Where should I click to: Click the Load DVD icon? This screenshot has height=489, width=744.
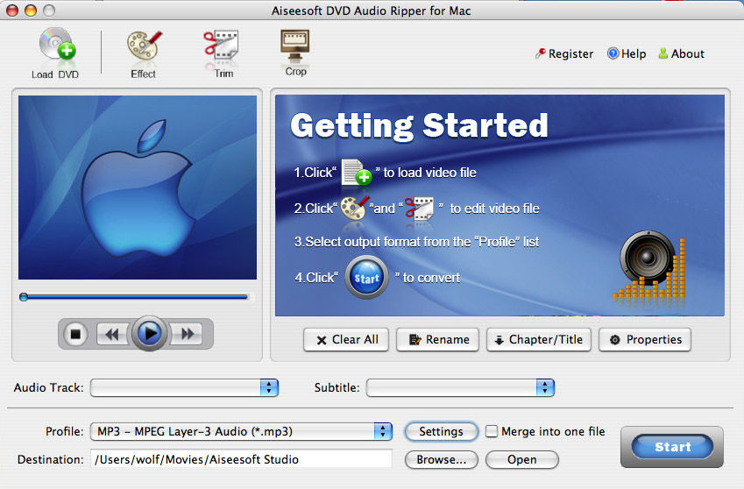[55, 49]
